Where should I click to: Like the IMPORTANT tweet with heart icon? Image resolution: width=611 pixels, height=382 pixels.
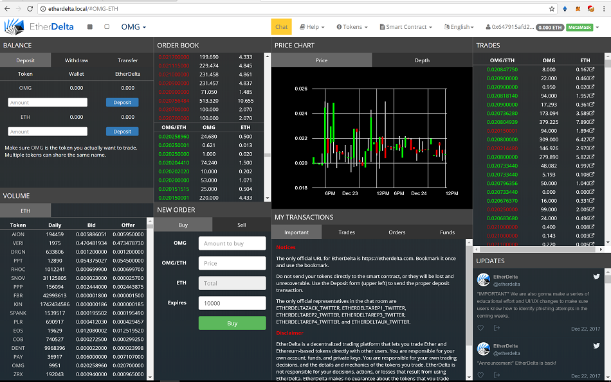(x=480, y=328)
